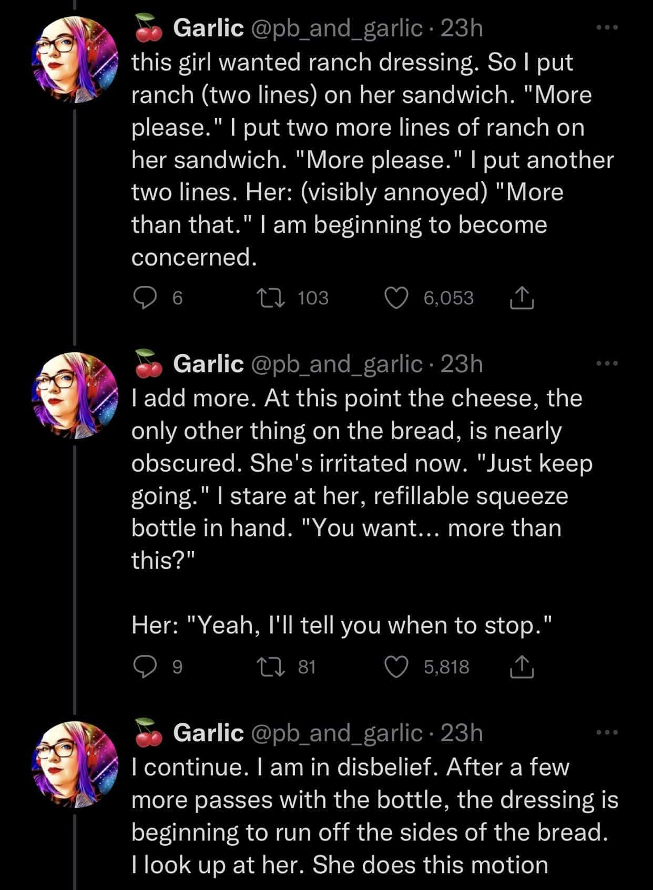Open the 23h timestamp on the third tweet

[x=461, y=733]
